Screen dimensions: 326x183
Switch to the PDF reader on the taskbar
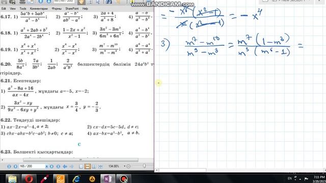[x=60, y=178]
